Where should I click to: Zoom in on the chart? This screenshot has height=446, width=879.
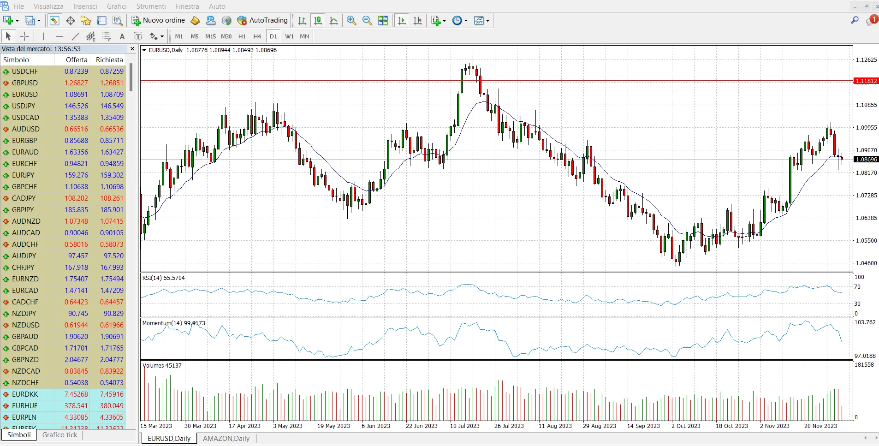coord(351,20)
